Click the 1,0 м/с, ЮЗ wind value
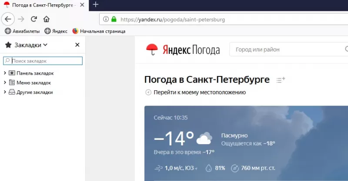Image resolution: width=348 pixels, height=181 pixels. coord(179,168)
